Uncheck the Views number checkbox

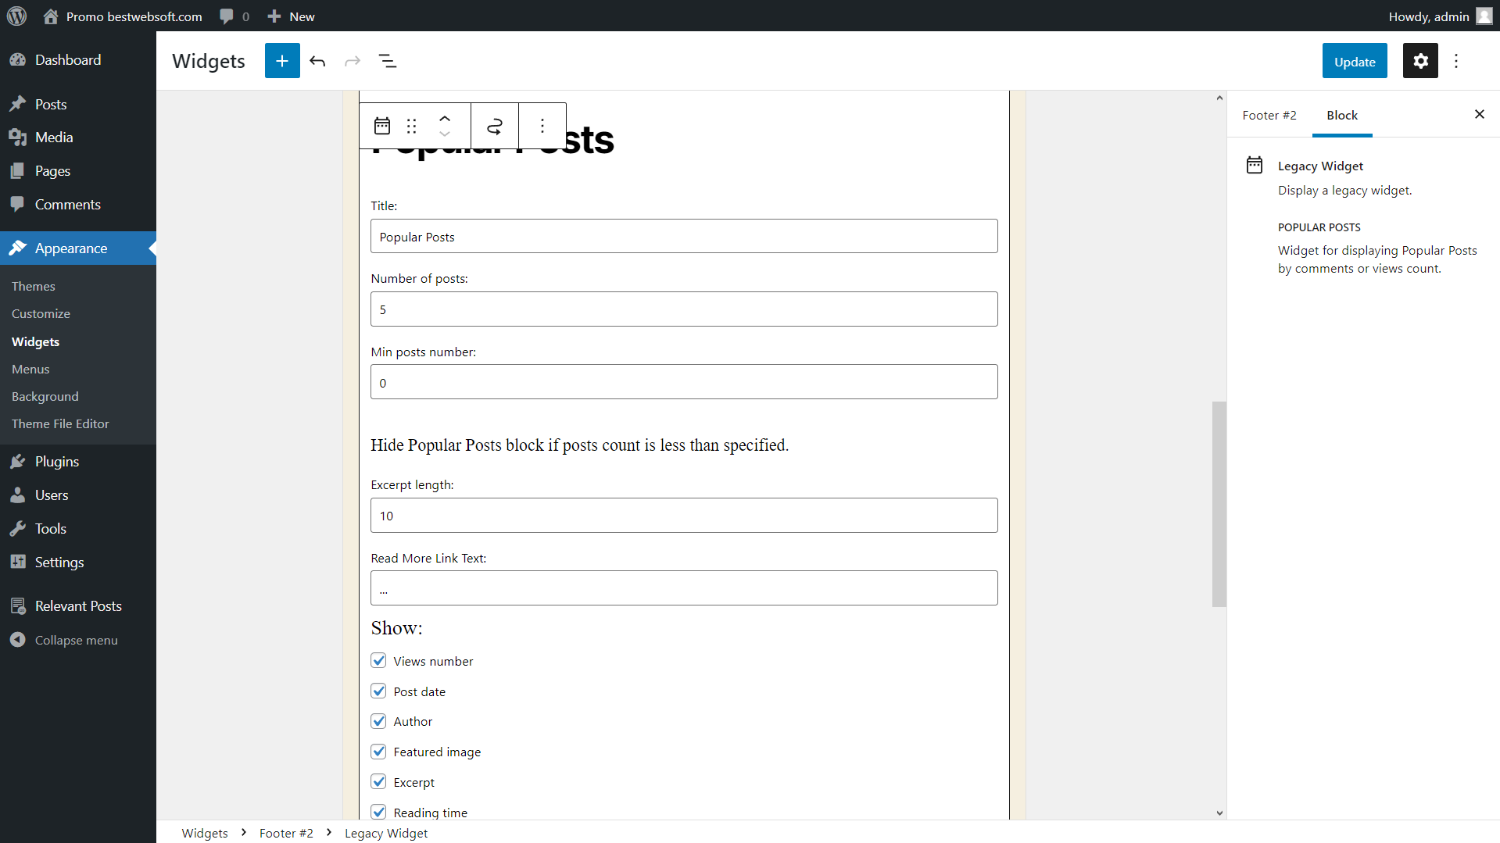coord(378,660)
